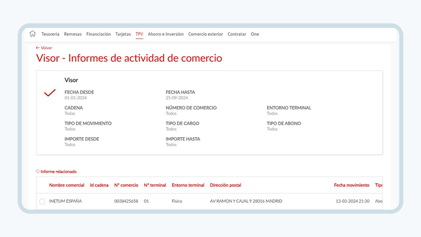Sort by Nº terminal column header
The image size is (421, 237).
(155, 185)
